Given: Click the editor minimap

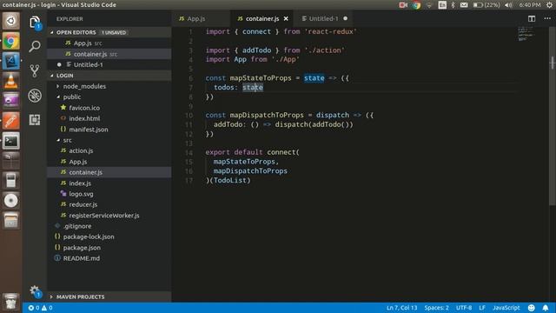Looking at the screenshot, I should 526,34.
